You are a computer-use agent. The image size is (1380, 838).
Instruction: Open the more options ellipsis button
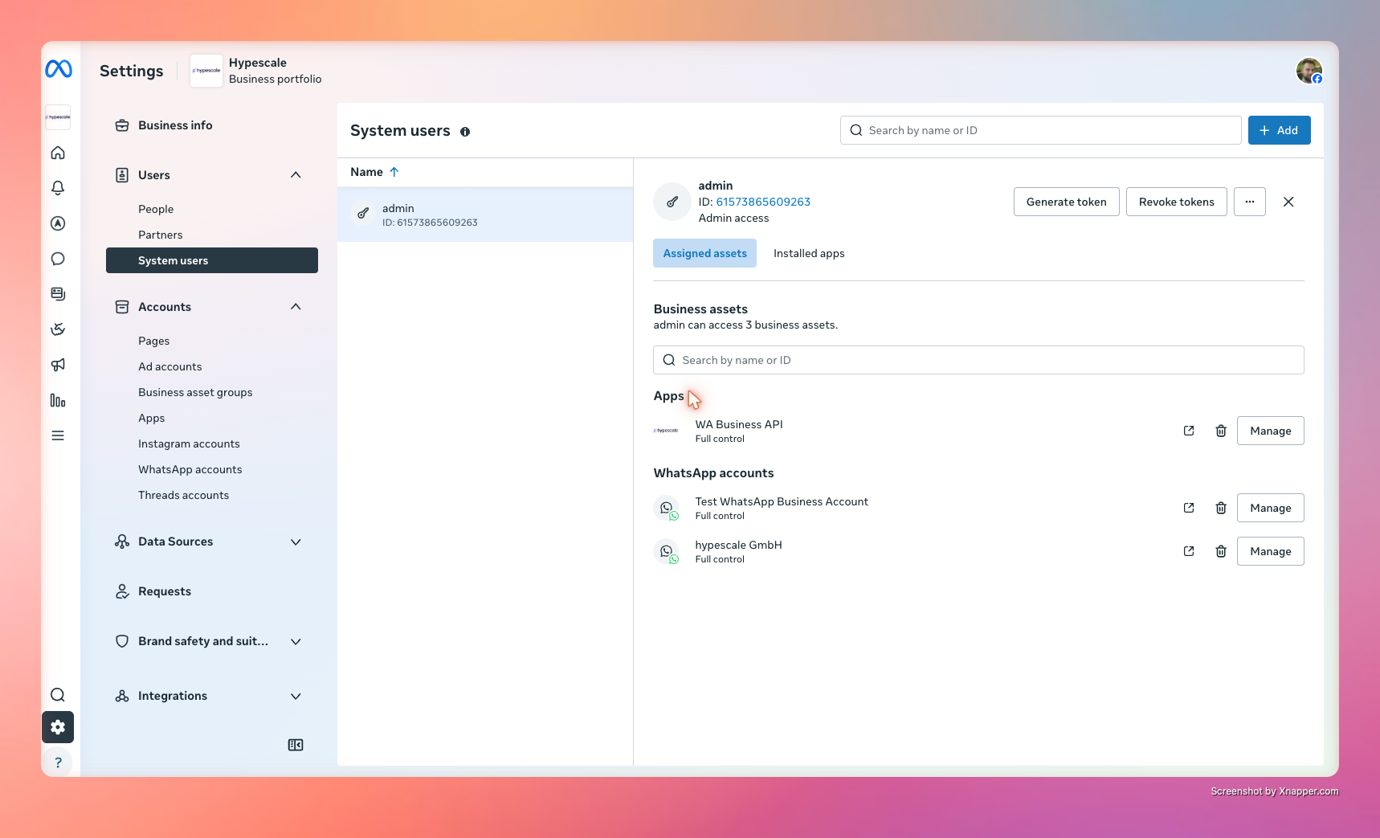[x=1250, y=202]
